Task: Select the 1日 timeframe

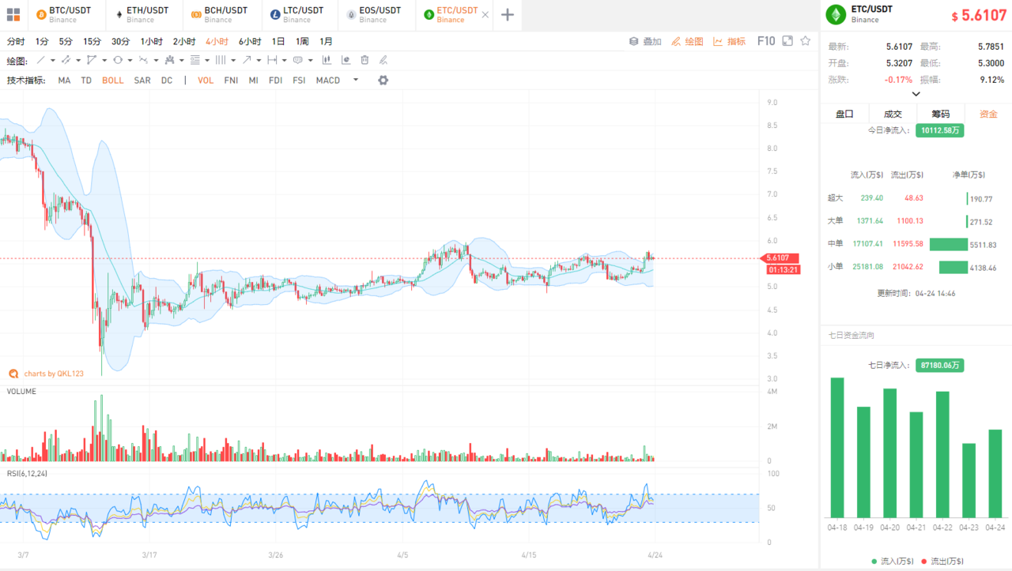Action: 278,41
